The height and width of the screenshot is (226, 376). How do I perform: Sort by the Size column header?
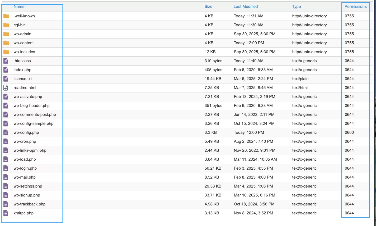(x=208, y=7)
